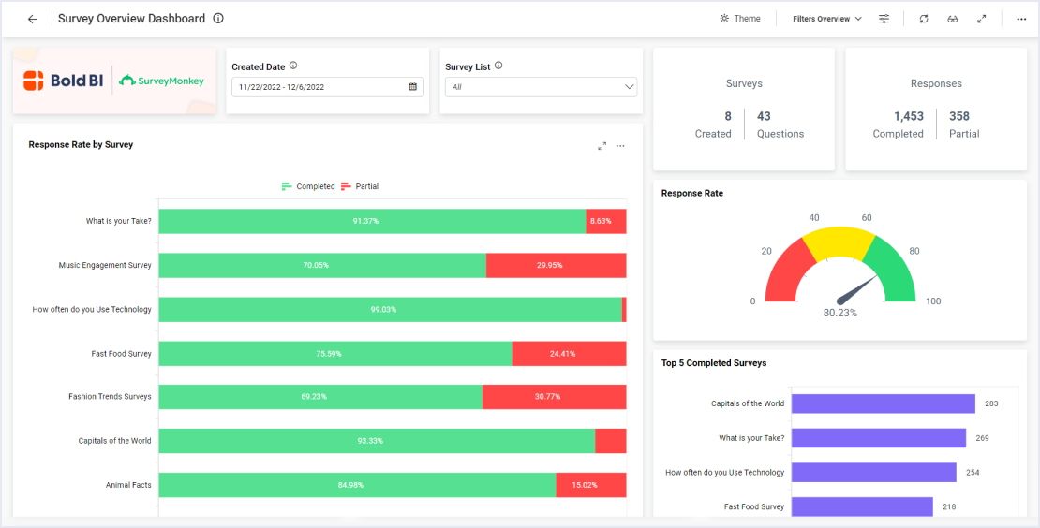Click the Created Date range field
Viewport: 1040px width, 528px height.
(319, 87)
